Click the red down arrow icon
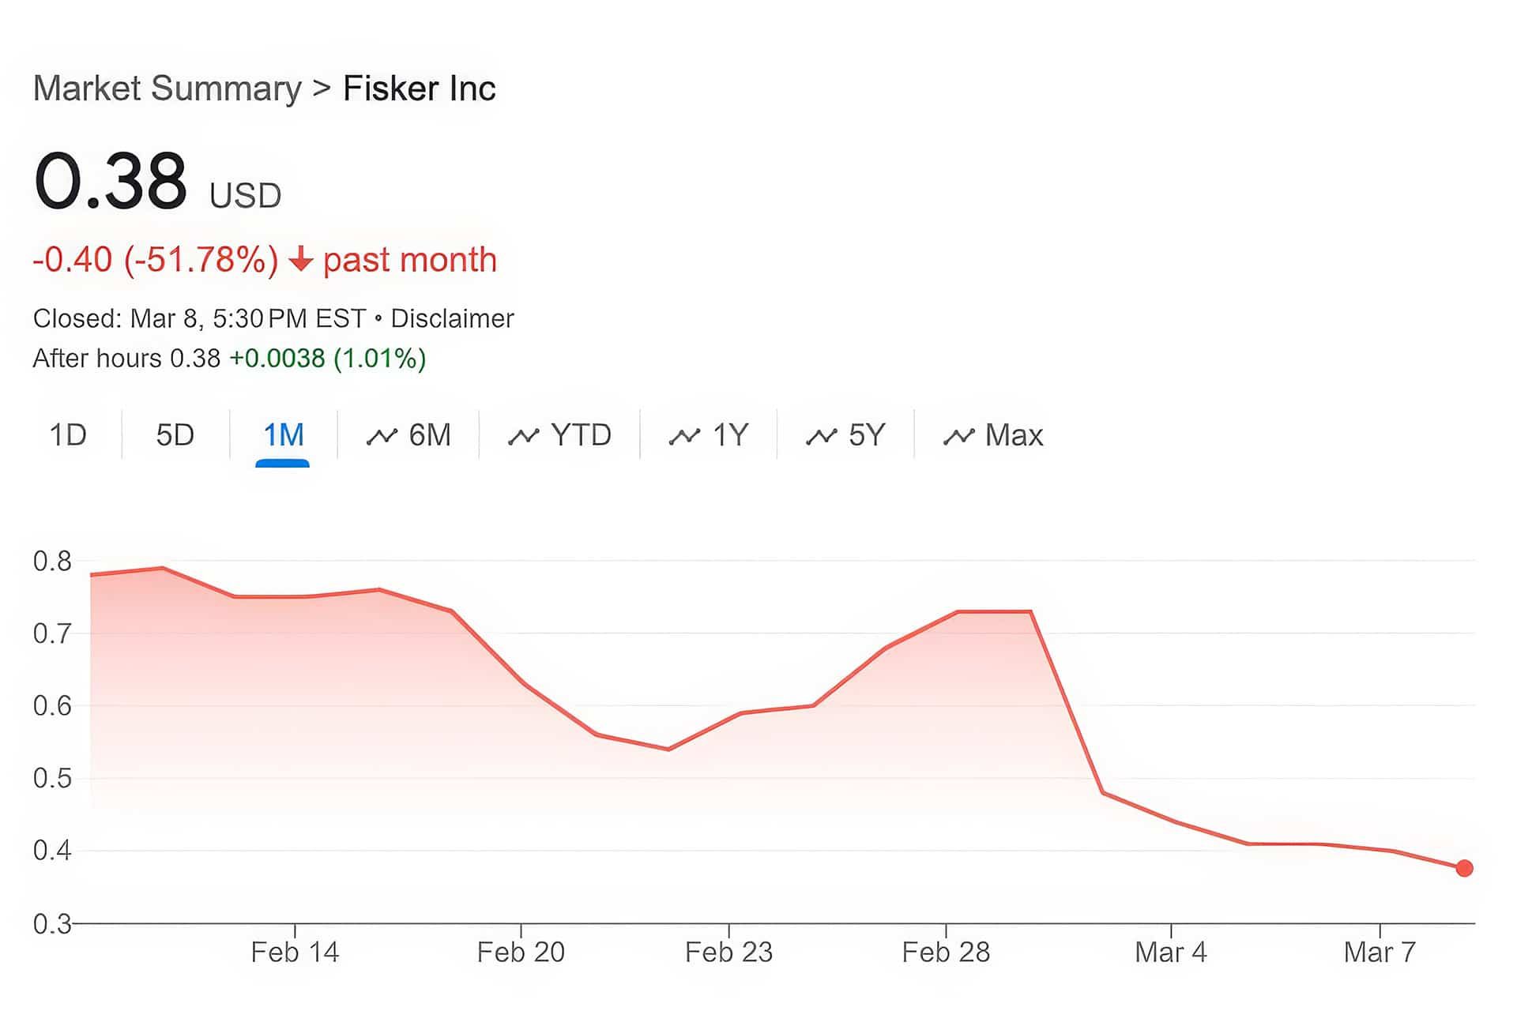The height and width of the screenshot is (1011, 1517). click(x=300, y=260)
